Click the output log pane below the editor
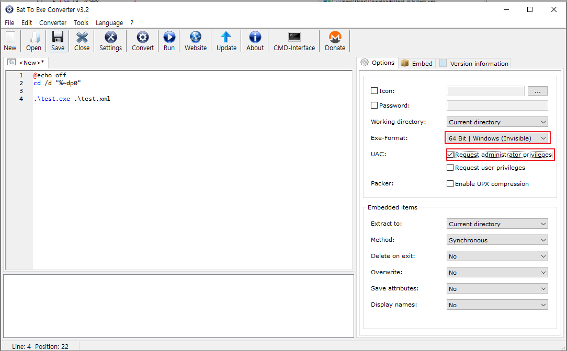The height and width of the screenshot is (351, 567). click(179, 306)
